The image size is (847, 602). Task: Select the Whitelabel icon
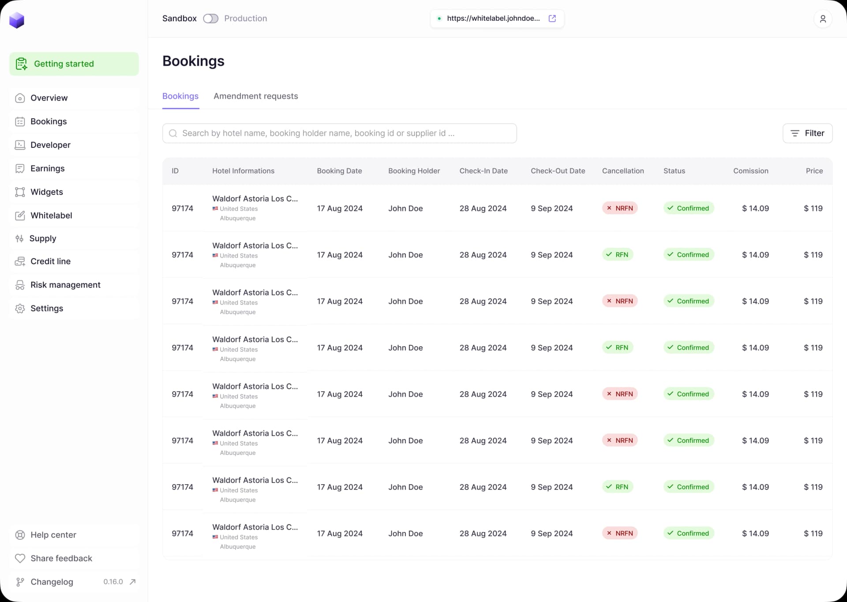coord(20,215)
